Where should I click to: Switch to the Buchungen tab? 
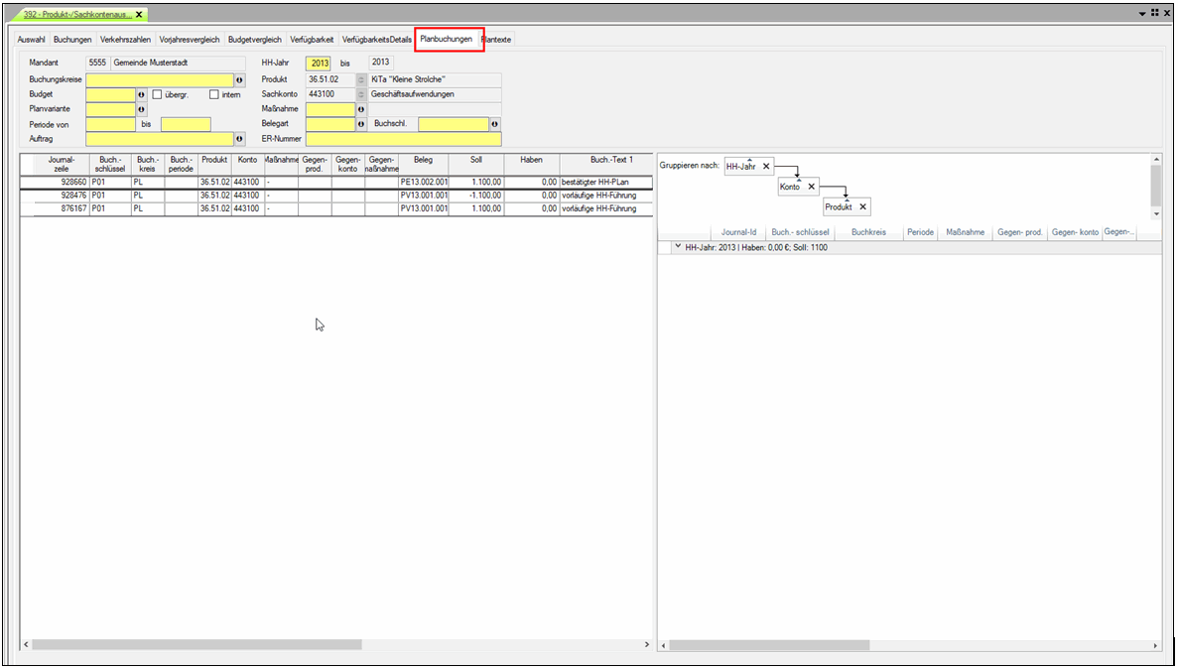[x=72, y=40]
